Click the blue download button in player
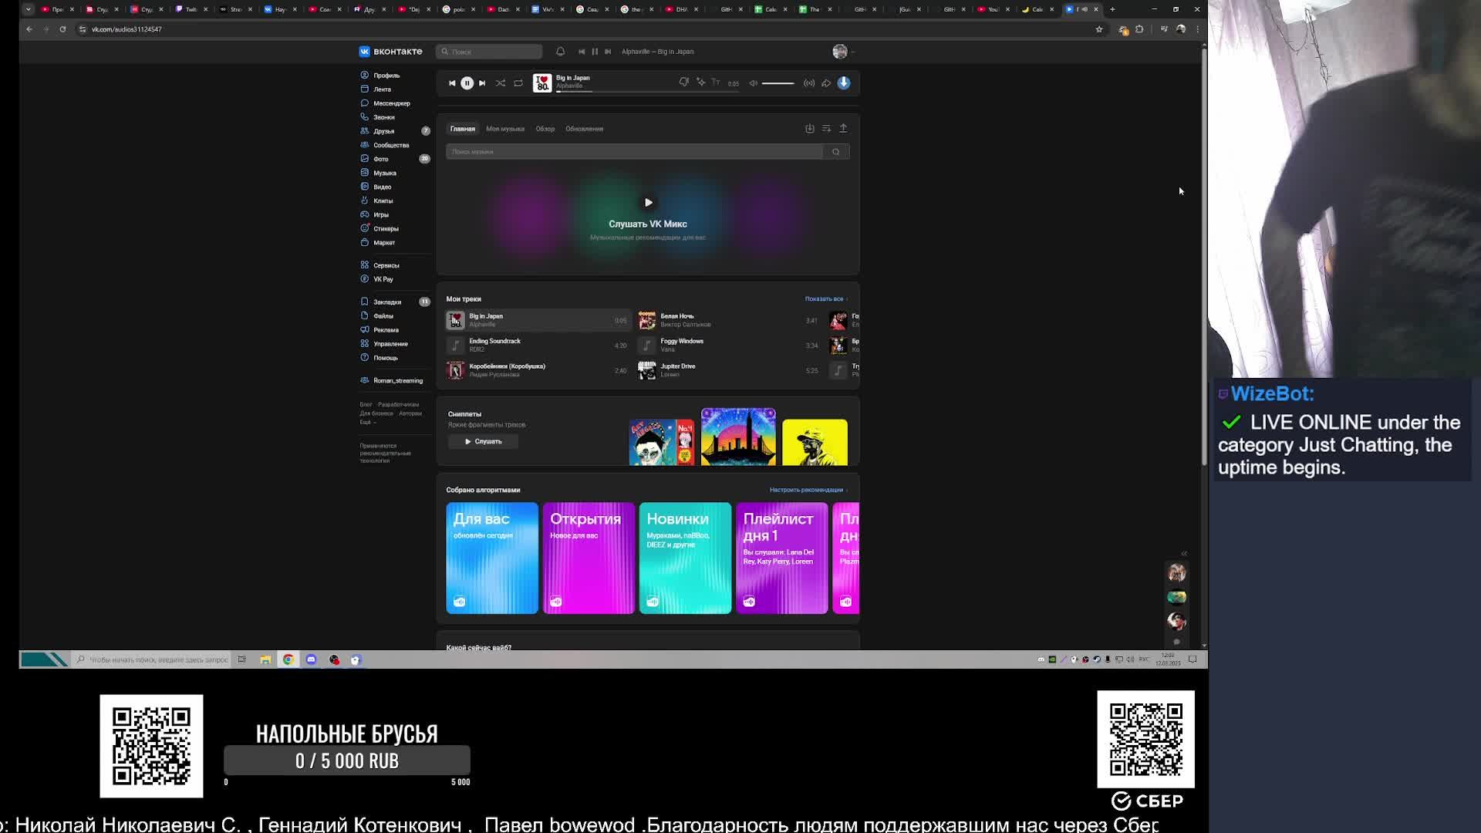This screenshot has height=833, width=1481. pos(844,83)
